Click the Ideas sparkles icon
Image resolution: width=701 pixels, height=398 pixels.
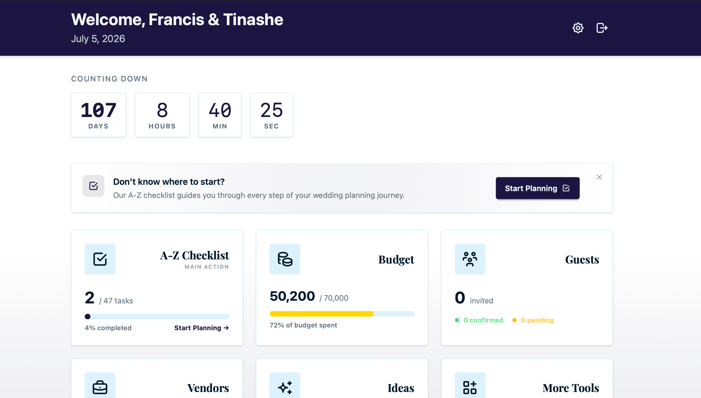pos(285,387)
